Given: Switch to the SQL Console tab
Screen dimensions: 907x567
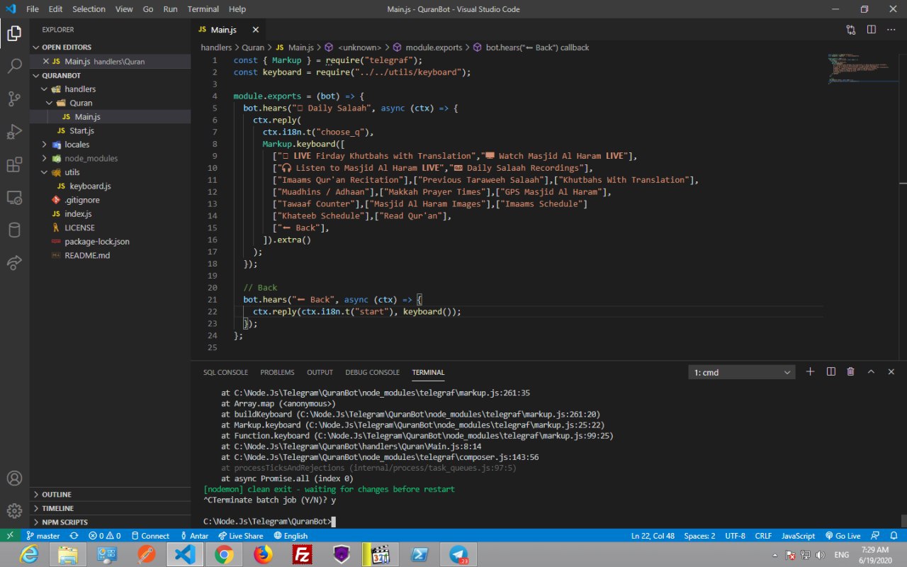Looking at the screenshot, I should click(x=225, y=372).
